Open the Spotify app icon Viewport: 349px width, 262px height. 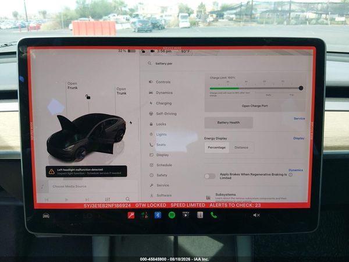(x=172, y=215)
